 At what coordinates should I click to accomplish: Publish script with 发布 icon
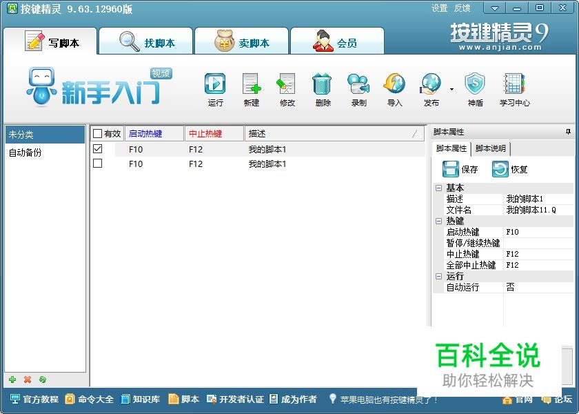click(x=431, y=90)
